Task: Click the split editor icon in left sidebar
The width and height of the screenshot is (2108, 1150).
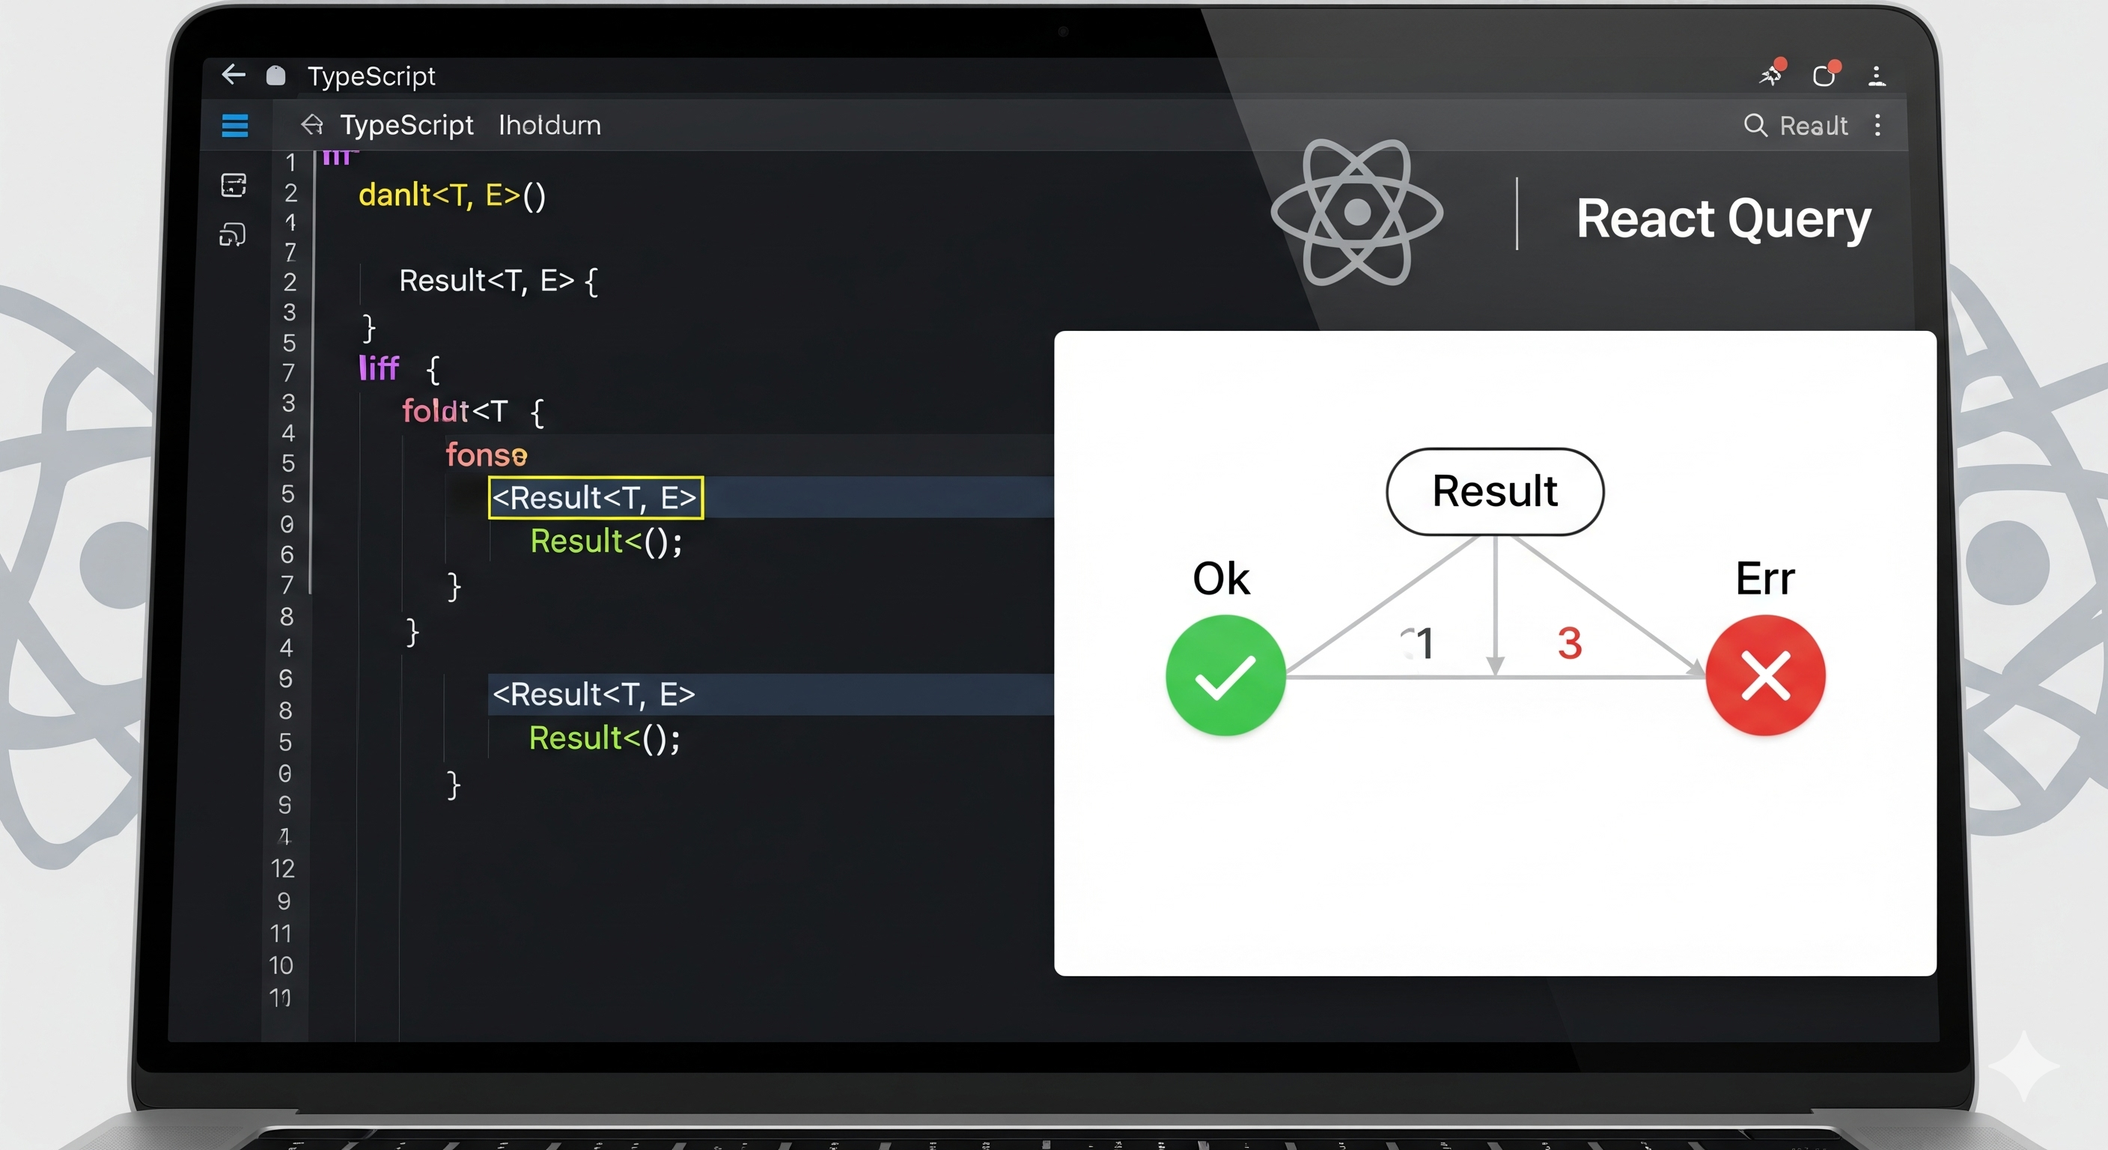Action: [x=234, y=186]
